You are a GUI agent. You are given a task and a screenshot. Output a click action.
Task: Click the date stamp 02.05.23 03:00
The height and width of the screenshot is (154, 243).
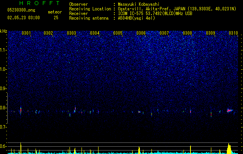click(24, 18)
